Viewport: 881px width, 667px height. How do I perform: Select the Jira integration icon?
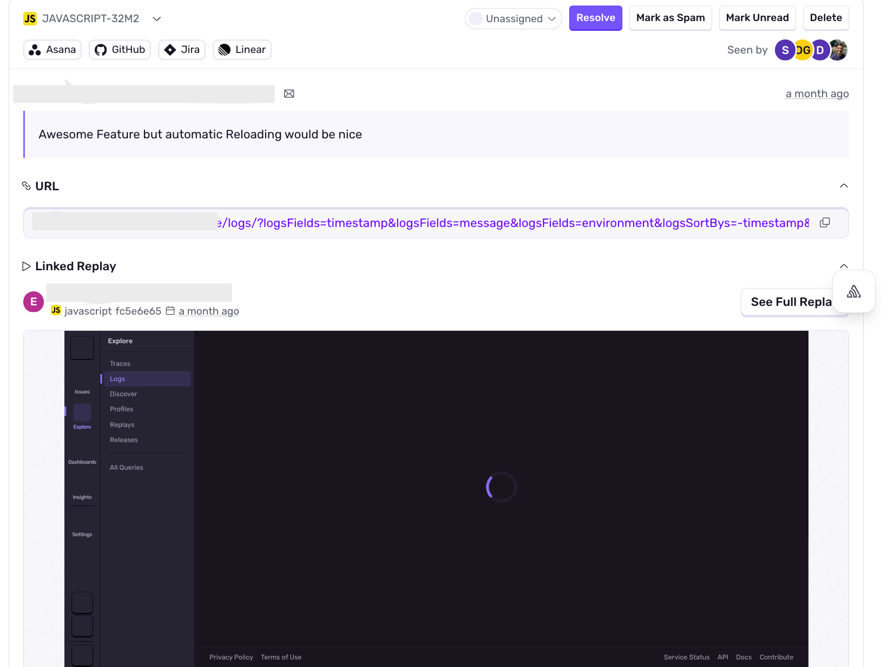[170, 50]
